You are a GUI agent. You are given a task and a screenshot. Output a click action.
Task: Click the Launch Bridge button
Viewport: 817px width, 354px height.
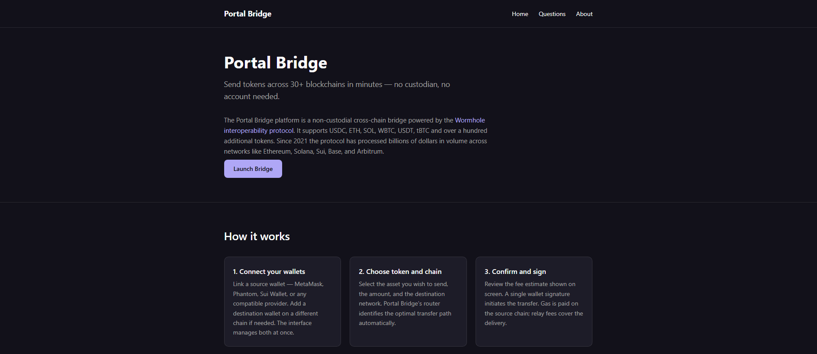click(x=253, y=169)
